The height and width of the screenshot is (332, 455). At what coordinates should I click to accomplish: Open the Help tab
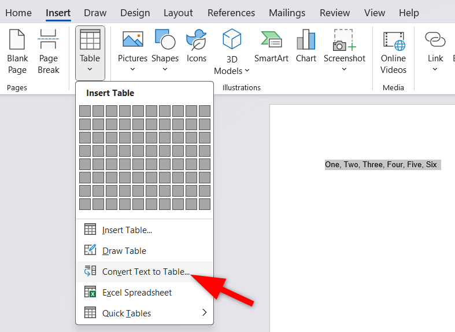click(409, 13)
